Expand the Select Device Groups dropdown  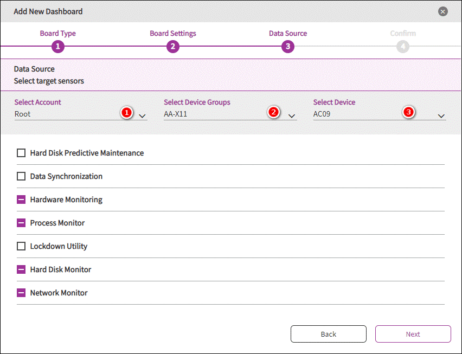point(292,116)
